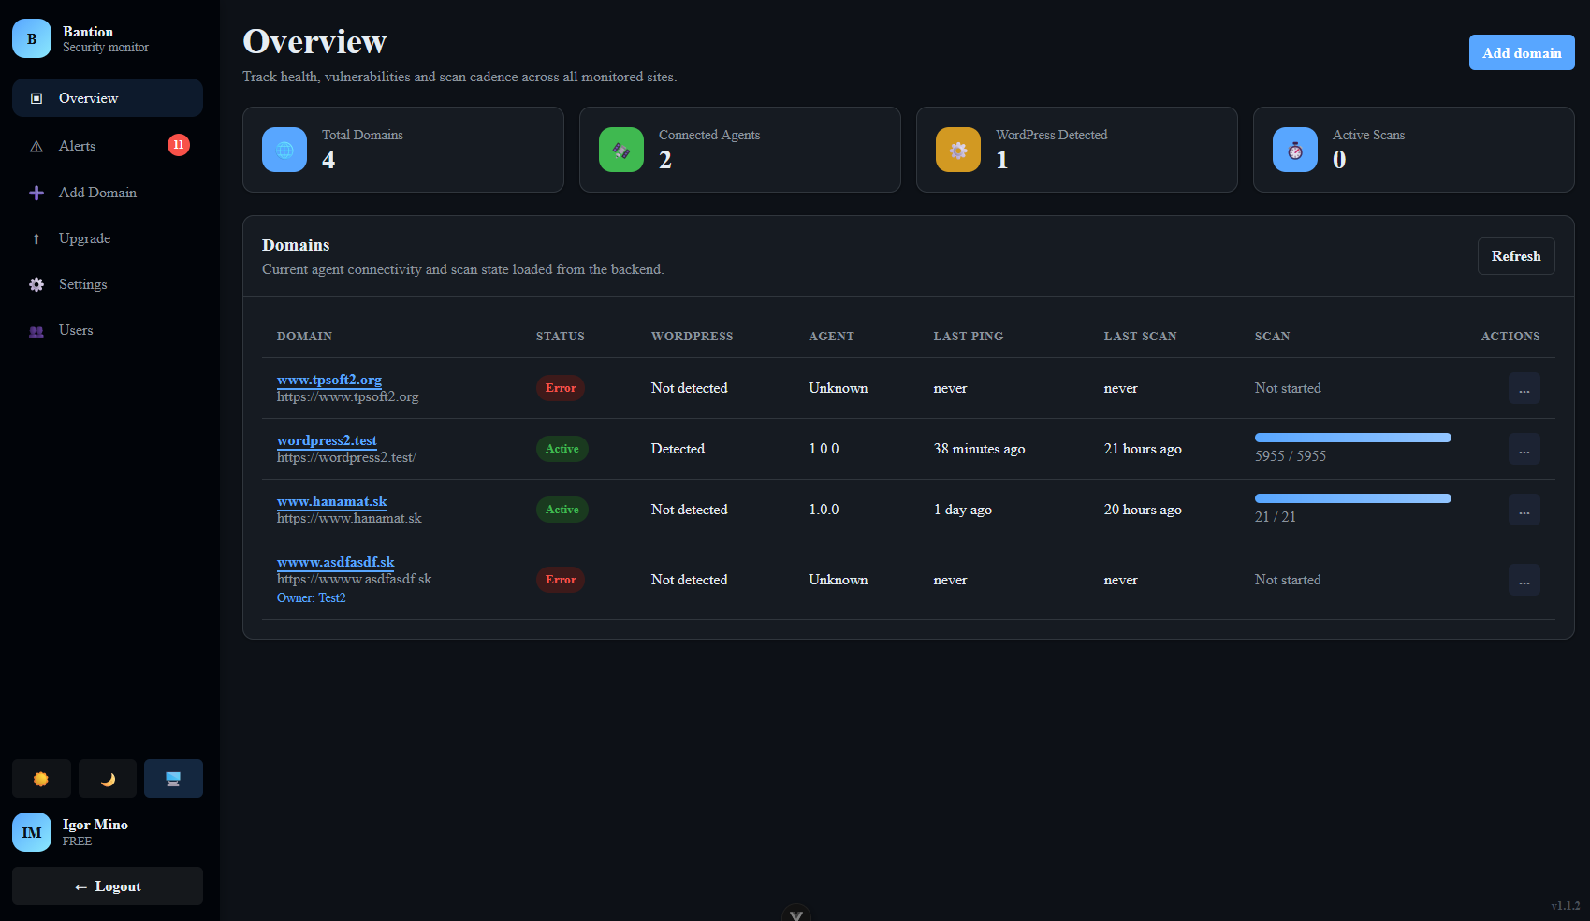The width and height of the screenshot is (1590, 921).
Task: Click the Upgrade arrow icon
Action: coord(36,238)
